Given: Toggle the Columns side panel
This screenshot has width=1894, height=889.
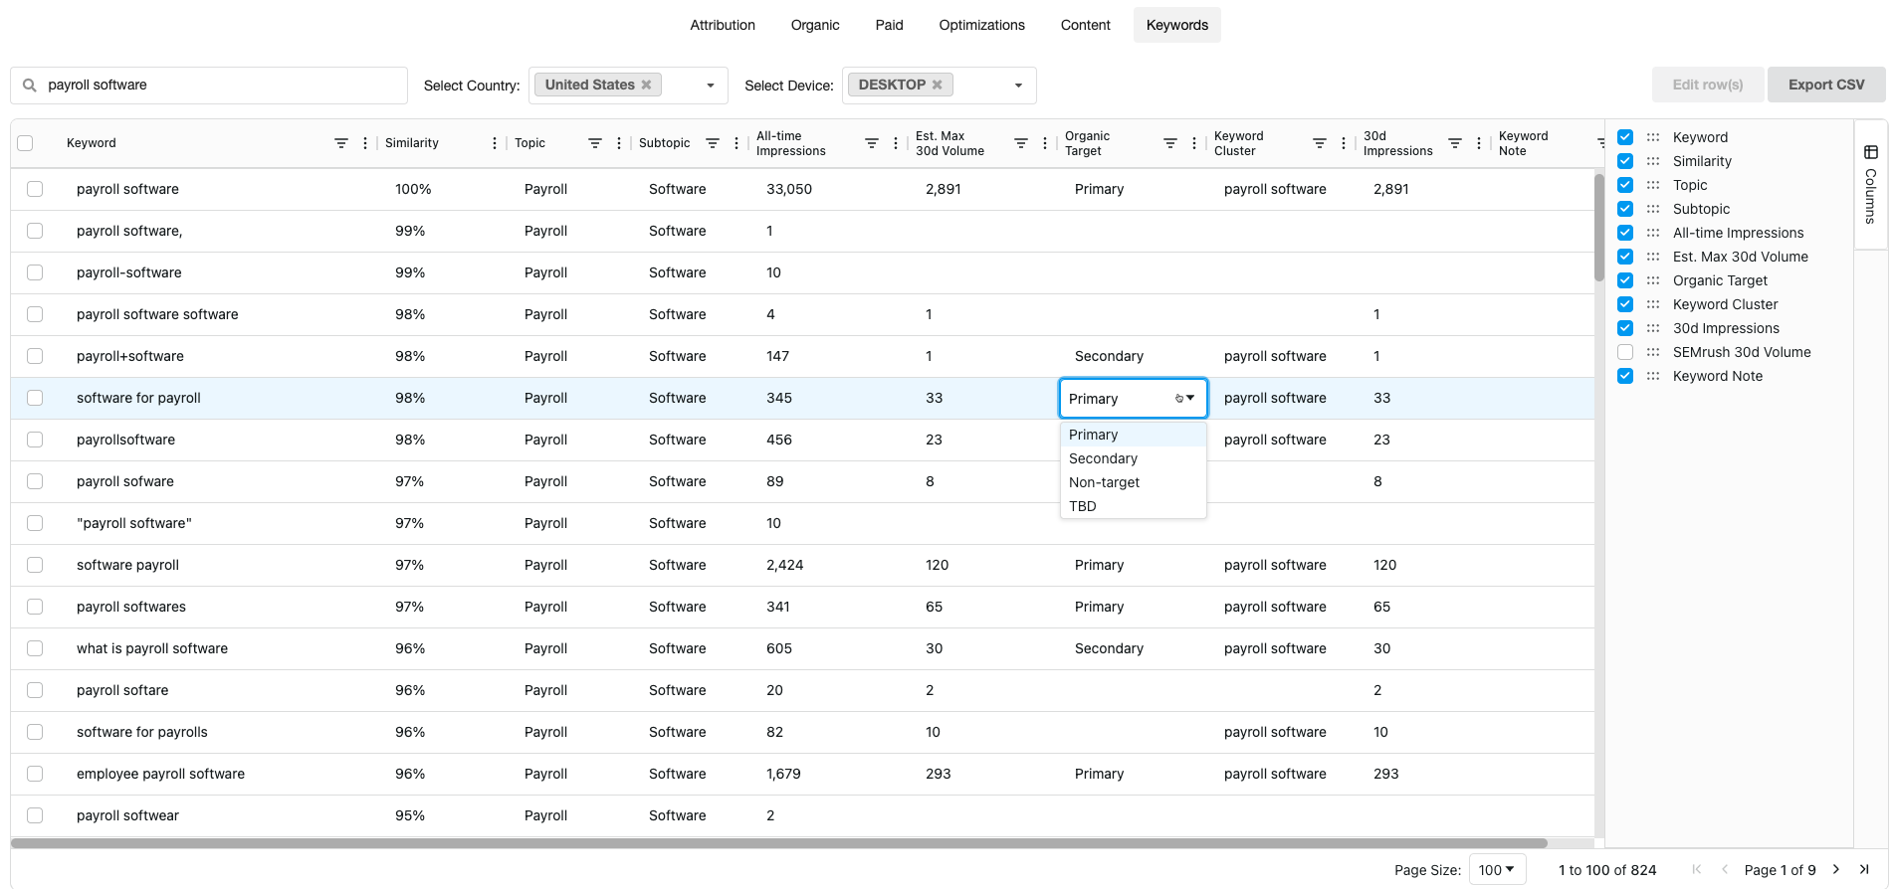Looking at the screenshot, I should click(x=1870, y=184).
